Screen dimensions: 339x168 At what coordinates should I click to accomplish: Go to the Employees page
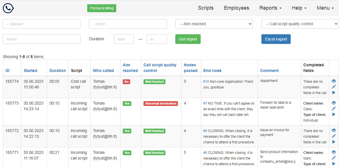coord(236,8)
